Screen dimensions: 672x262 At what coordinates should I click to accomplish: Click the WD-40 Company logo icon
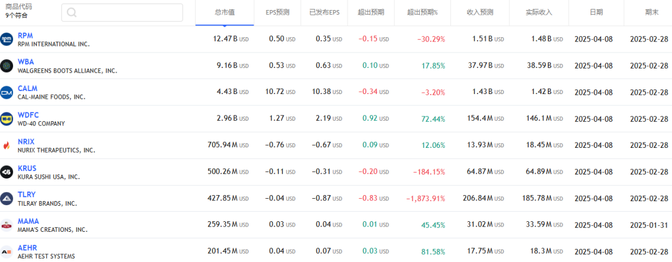point(7,119)
